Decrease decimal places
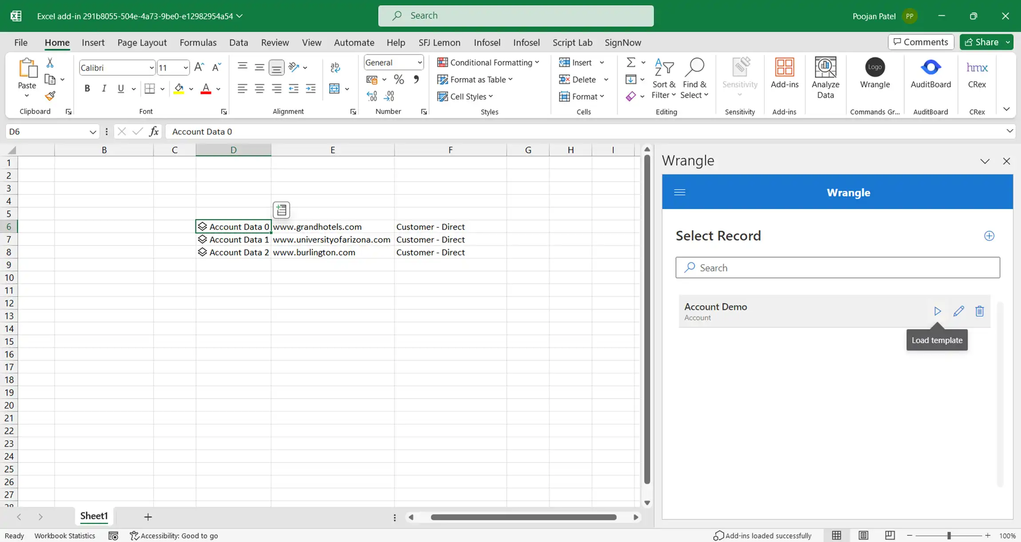This screenshot has width=1021, height=542. pos(389,96)
